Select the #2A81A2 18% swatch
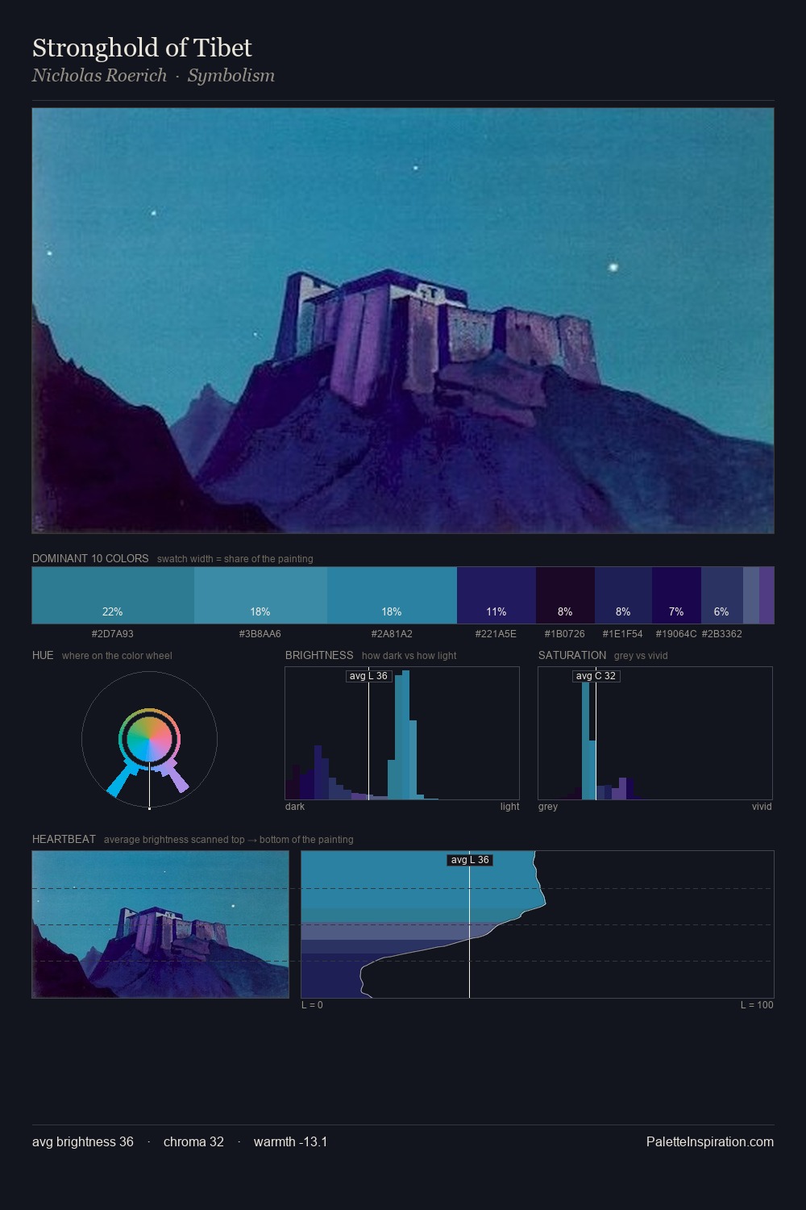This screenshot has height=1210, width=806. coord(392,595)
